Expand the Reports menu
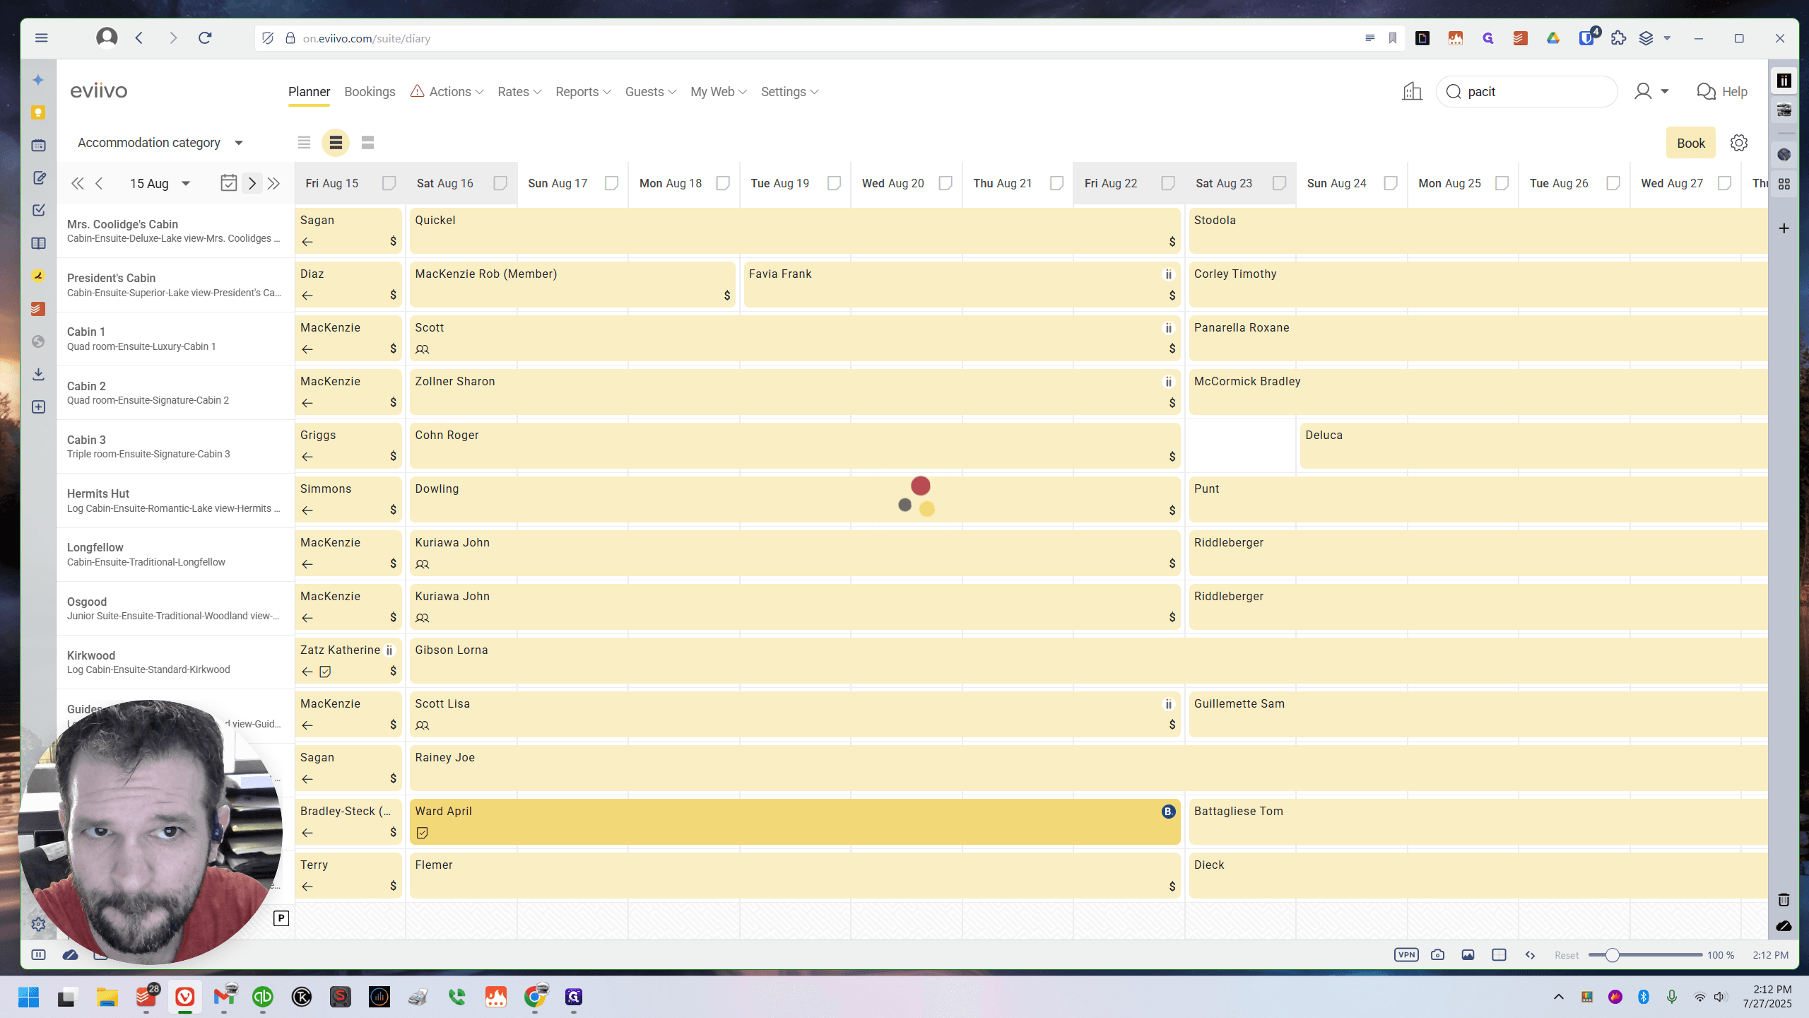1809x1018 pixels. coord(583,92)
